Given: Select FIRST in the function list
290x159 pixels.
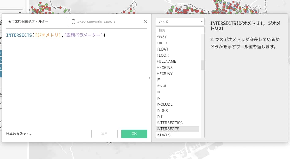Looking at the screenshot, I should (x=162, y=37).
